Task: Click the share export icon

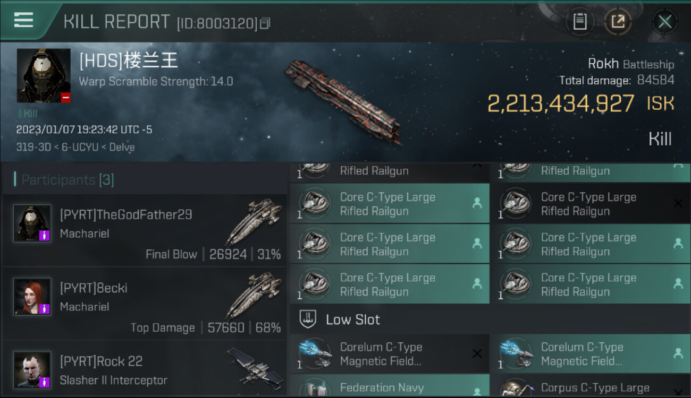Action: click(618, 22)
